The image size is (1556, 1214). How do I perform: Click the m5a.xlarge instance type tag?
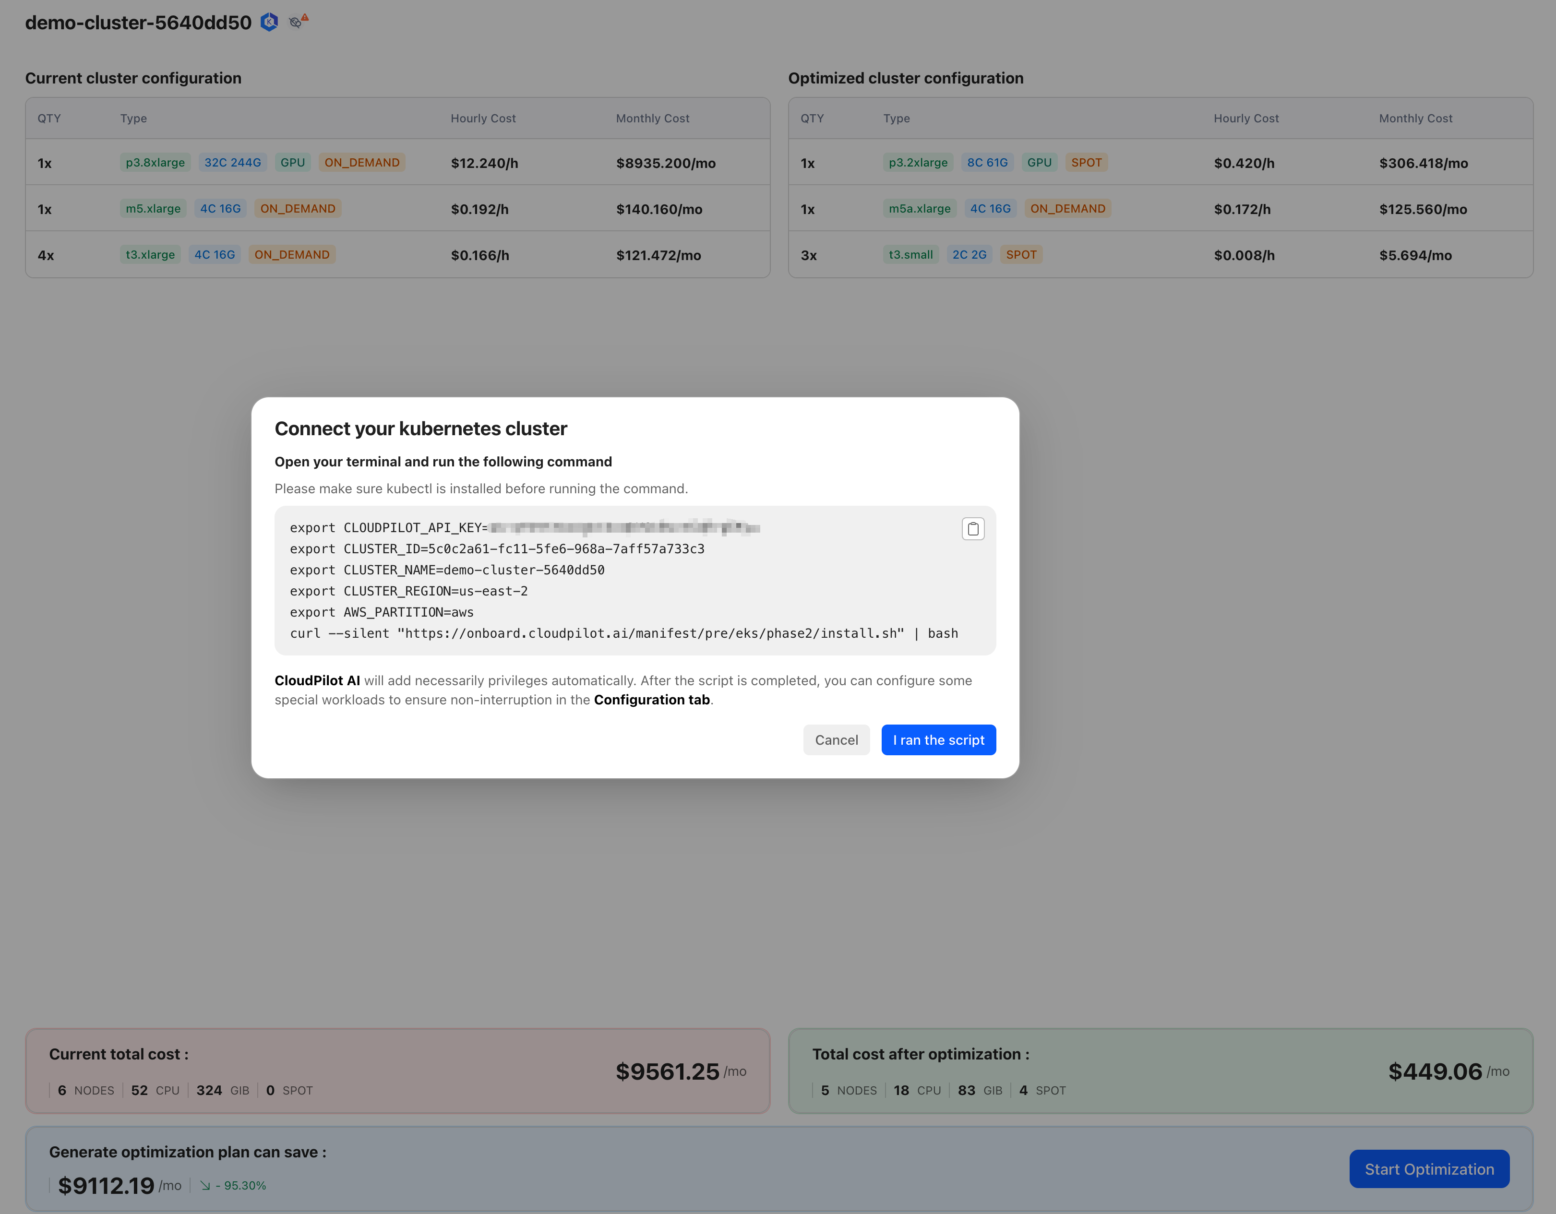pos(919,209)
